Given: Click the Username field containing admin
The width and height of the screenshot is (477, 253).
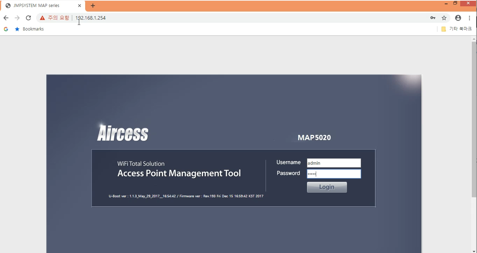Looking at the screenshot, I should [x=334, y=163].
